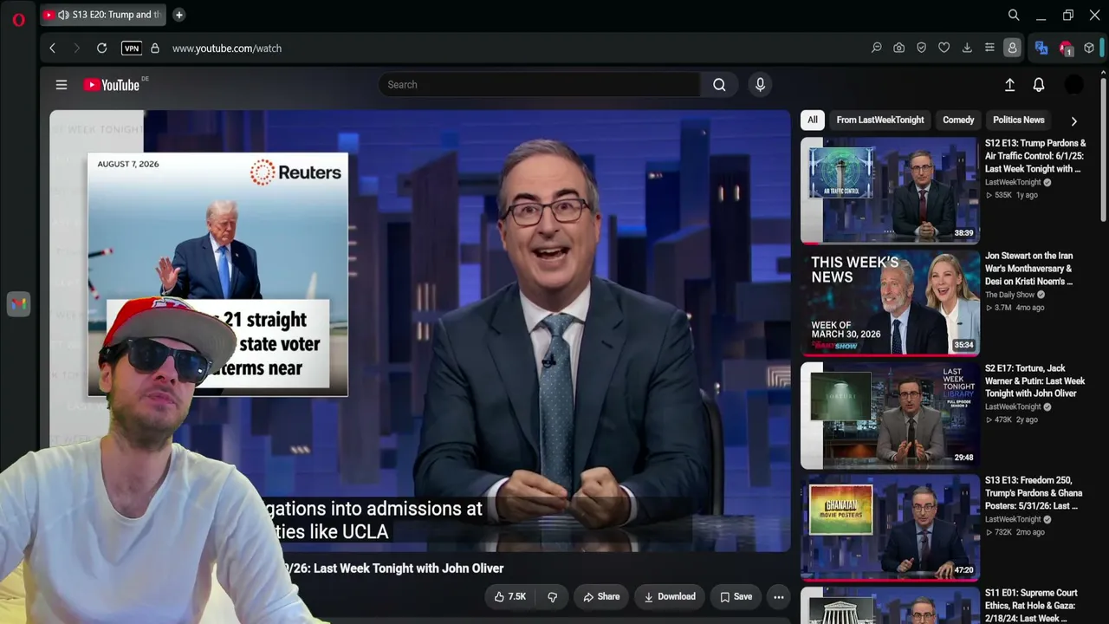Click the page scrollbar on right edge
The width and height of the screenshot is (1109, 624).
pos(1103,147)
